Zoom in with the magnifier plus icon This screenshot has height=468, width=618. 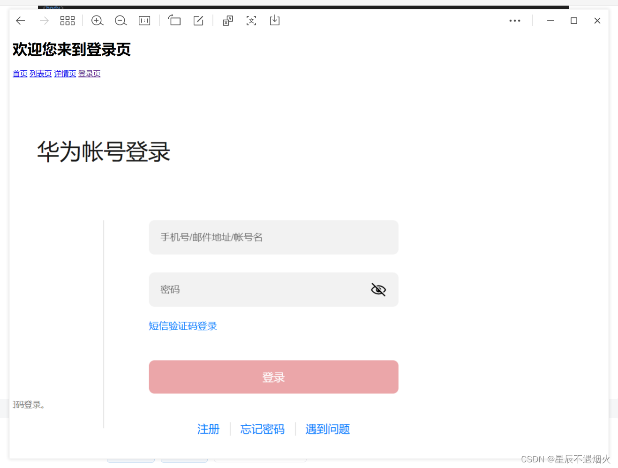(97, 21)
